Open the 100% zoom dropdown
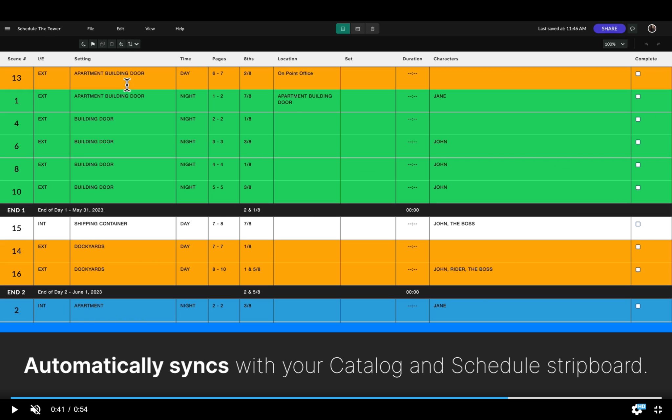 [615, 44]
